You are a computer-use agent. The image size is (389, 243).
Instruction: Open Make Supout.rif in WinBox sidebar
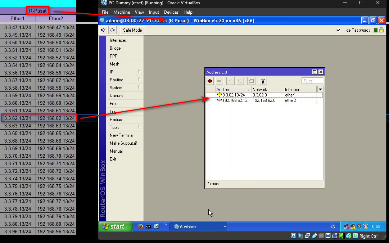tap(125, 143)
